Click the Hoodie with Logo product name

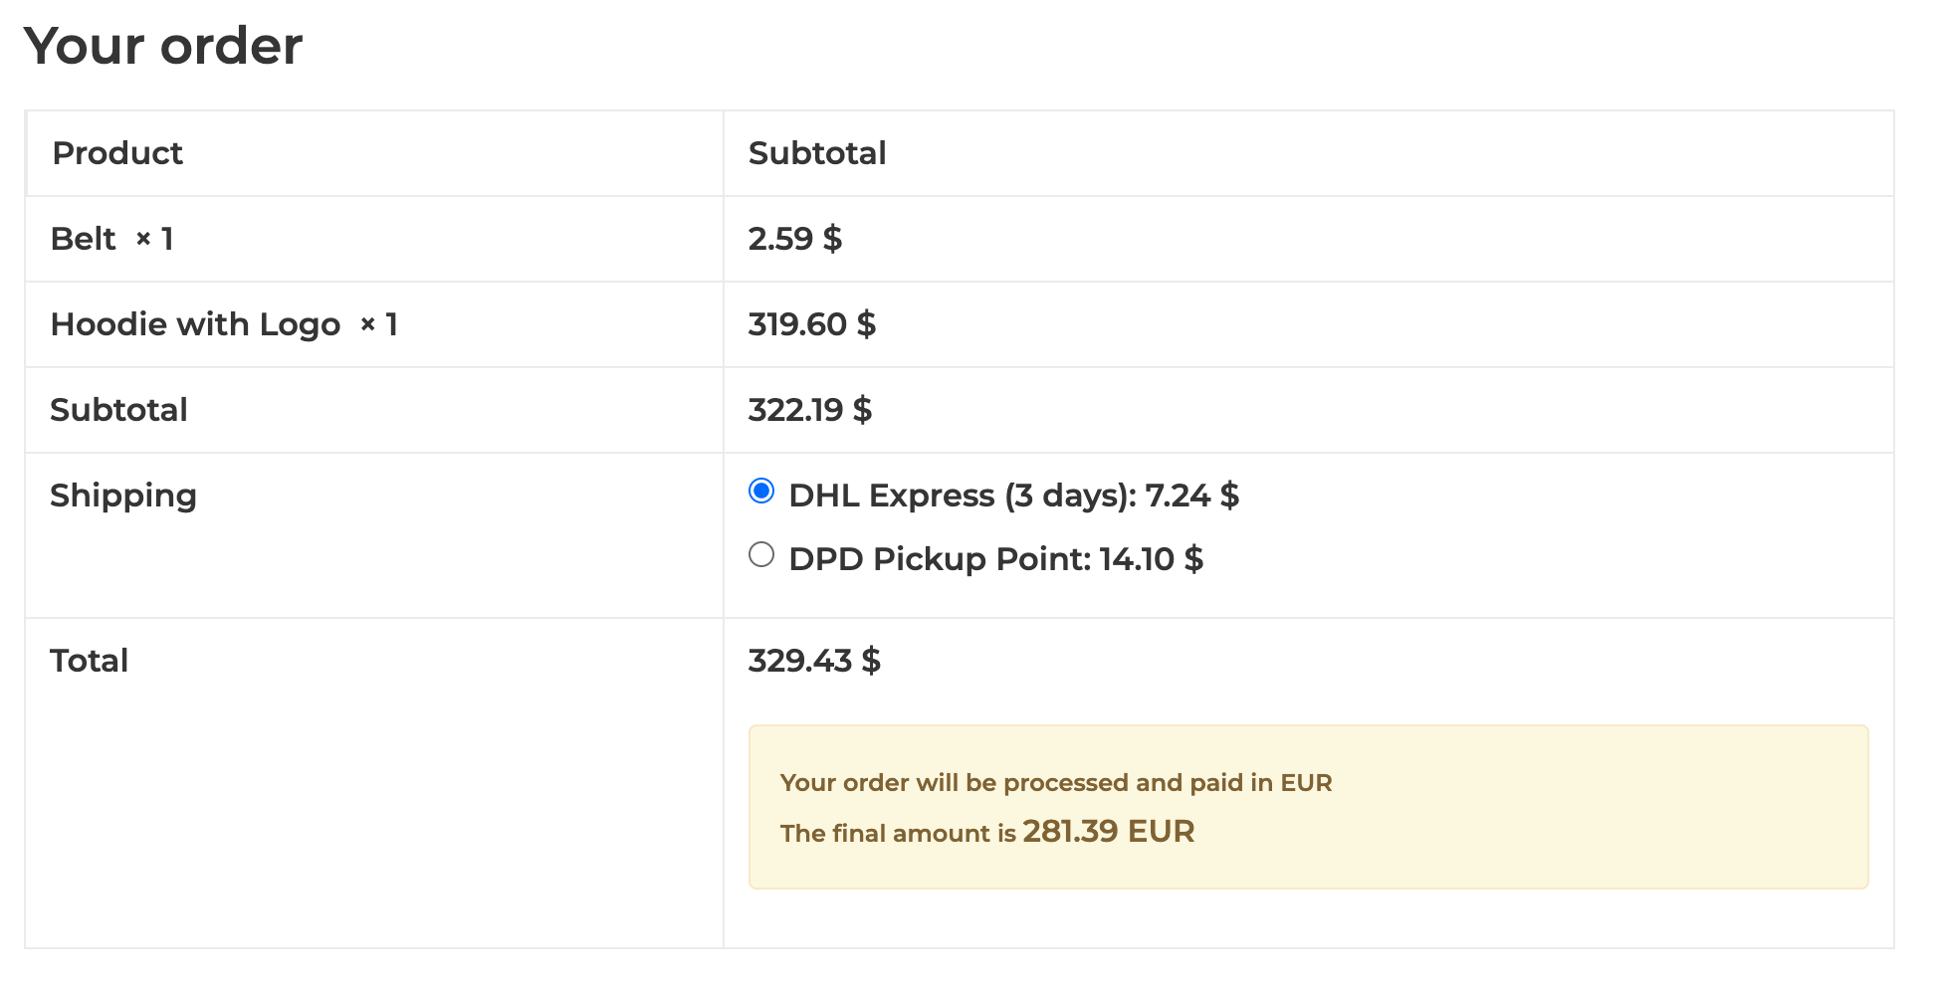click(195, 324)
